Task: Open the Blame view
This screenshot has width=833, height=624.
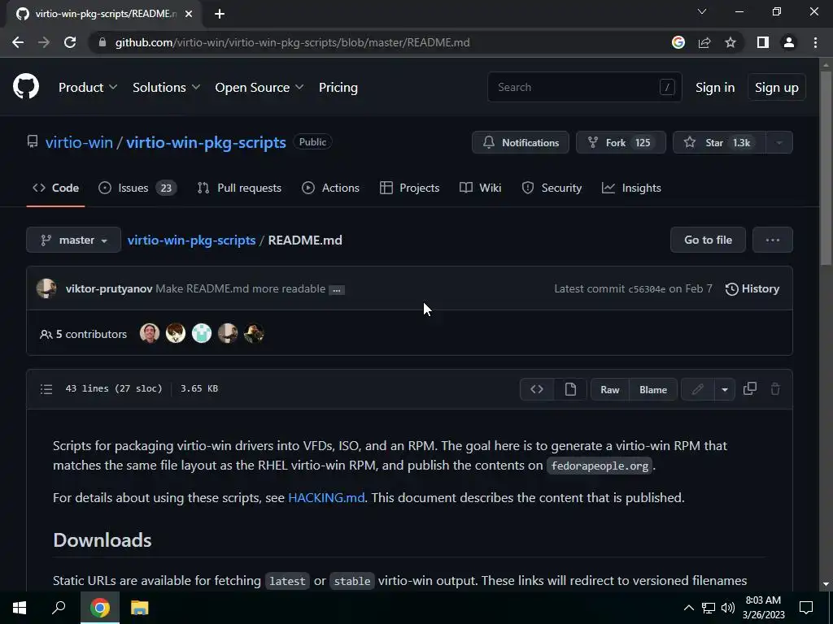Action: 653,389
